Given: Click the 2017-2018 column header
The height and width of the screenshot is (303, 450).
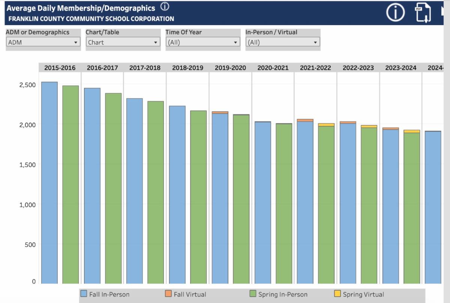Looking at the screenshot, I should tap(145, 68).
